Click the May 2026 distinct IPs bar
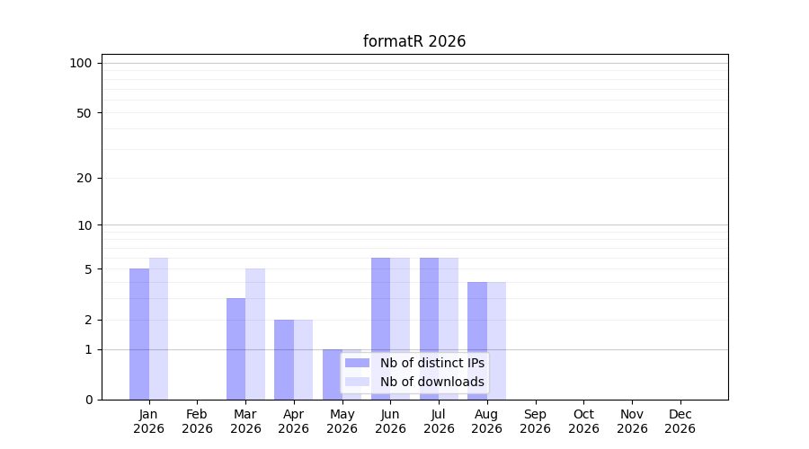This screenshot has height=449, width=809. 333,374
